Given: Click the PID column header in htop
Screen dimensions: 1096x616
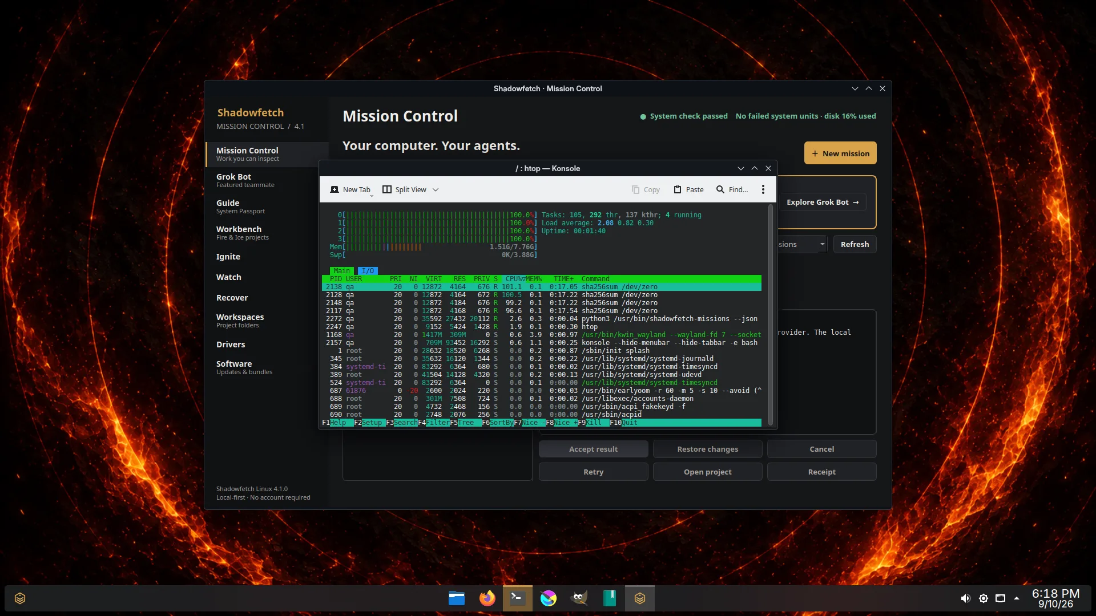Looking at the screenshot, I should [x=336, y=279].
